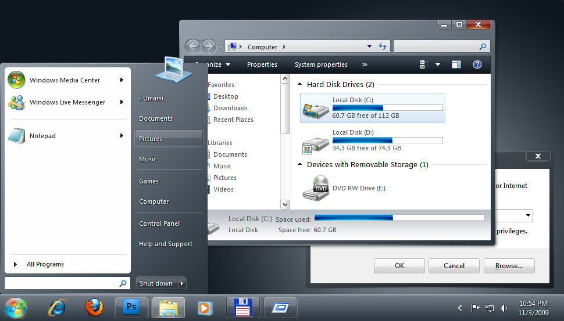Screen dimensions: 564x321
Task: Click the floppy disk taskbar icon
Action: pos(242,307)
